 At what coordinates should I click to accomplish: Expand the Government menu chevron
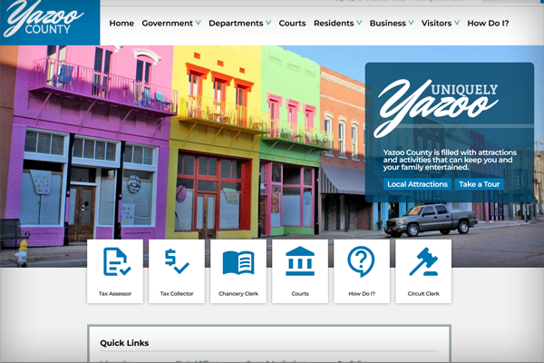[198, 23]
